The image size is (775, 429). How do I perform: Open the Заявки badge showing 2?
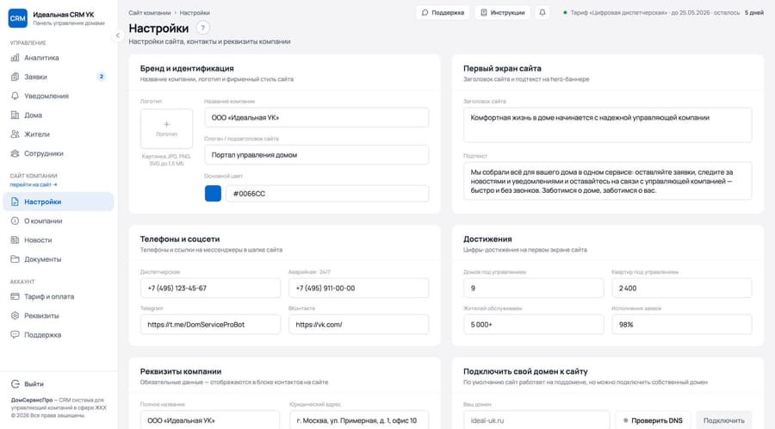click(x=102, y=77)
